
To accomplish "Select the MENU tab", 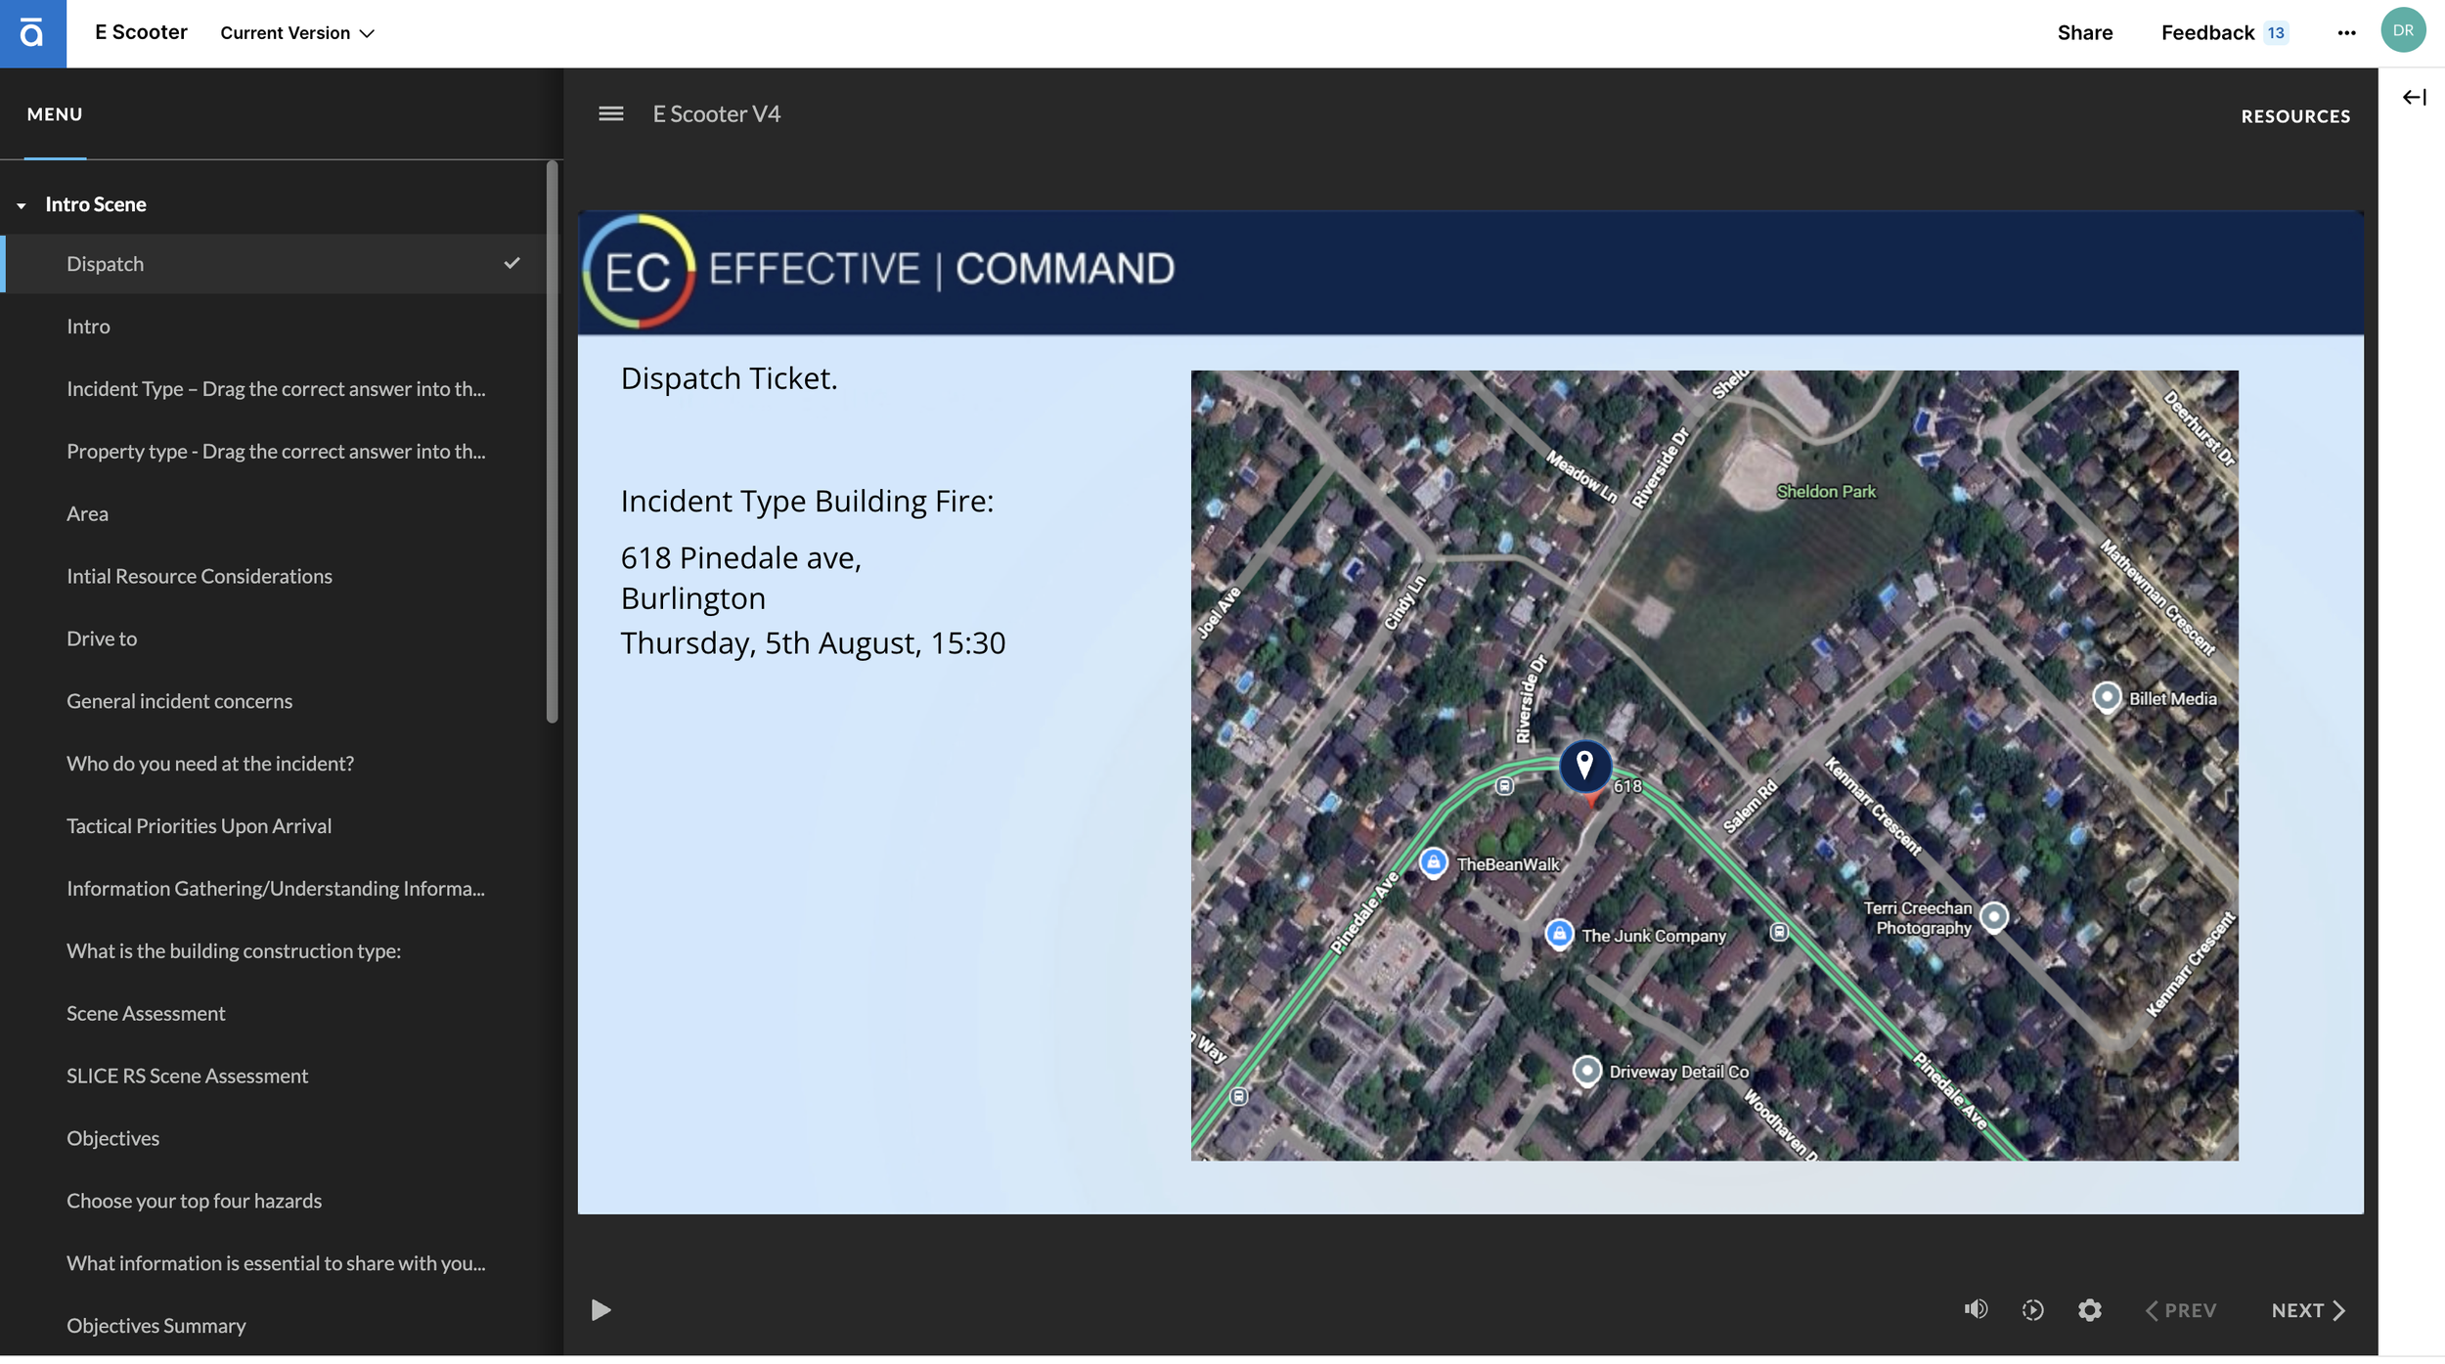I will coord(55,114).
